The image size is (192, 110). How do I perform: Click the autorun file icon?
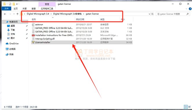(33, 24)
